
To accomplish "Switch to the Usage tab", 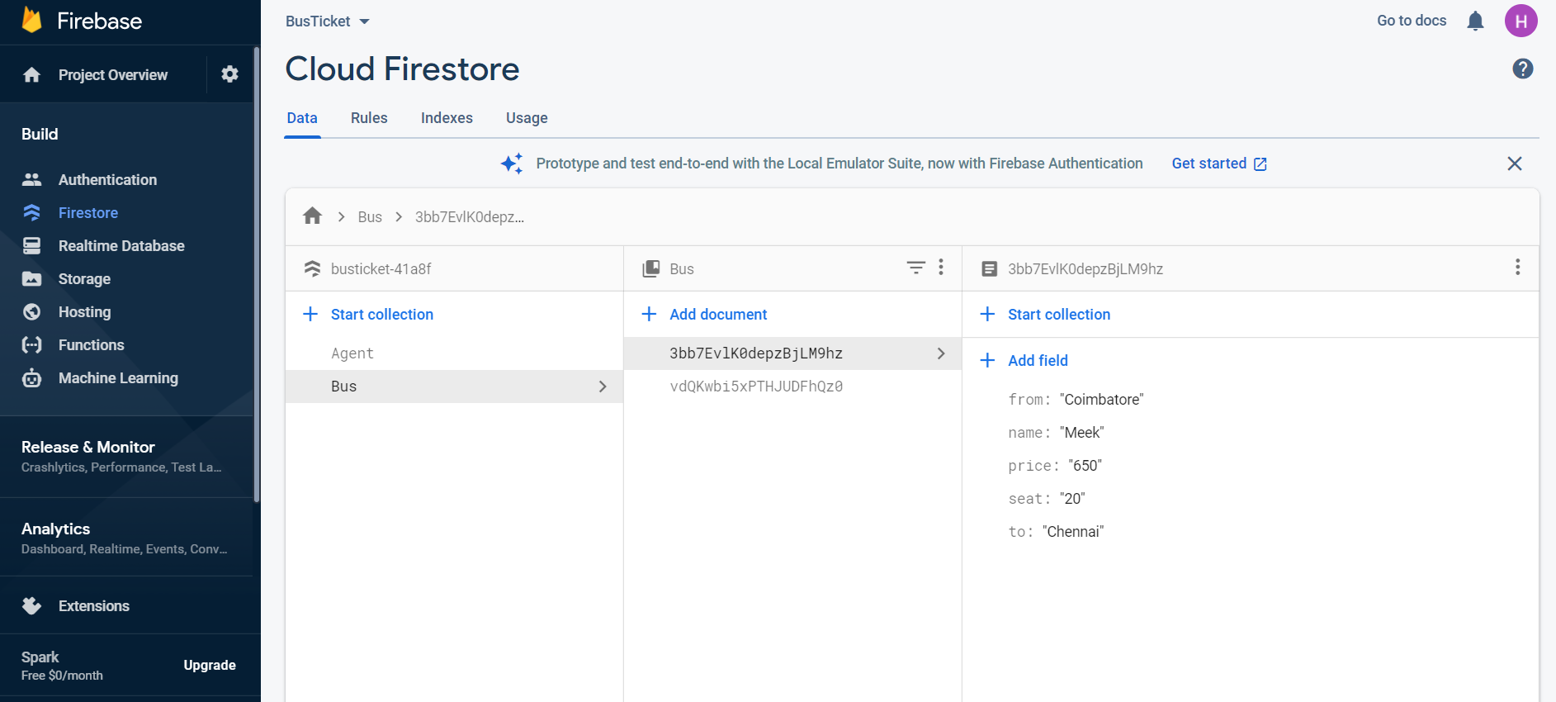I will (527, 118).
